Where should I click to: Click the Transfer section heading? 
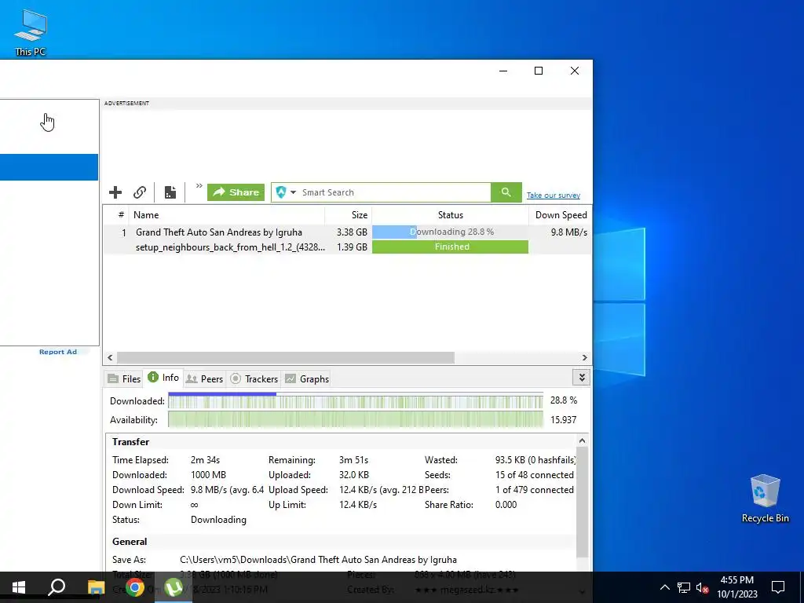click(x=131, y=442)
